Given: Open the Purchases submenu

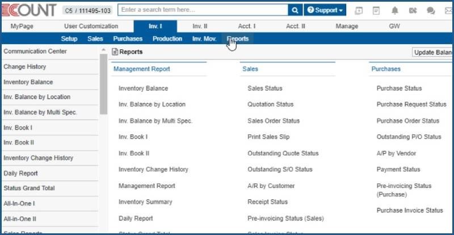Looking at the screenshot, I should click(x=128, y=39).
